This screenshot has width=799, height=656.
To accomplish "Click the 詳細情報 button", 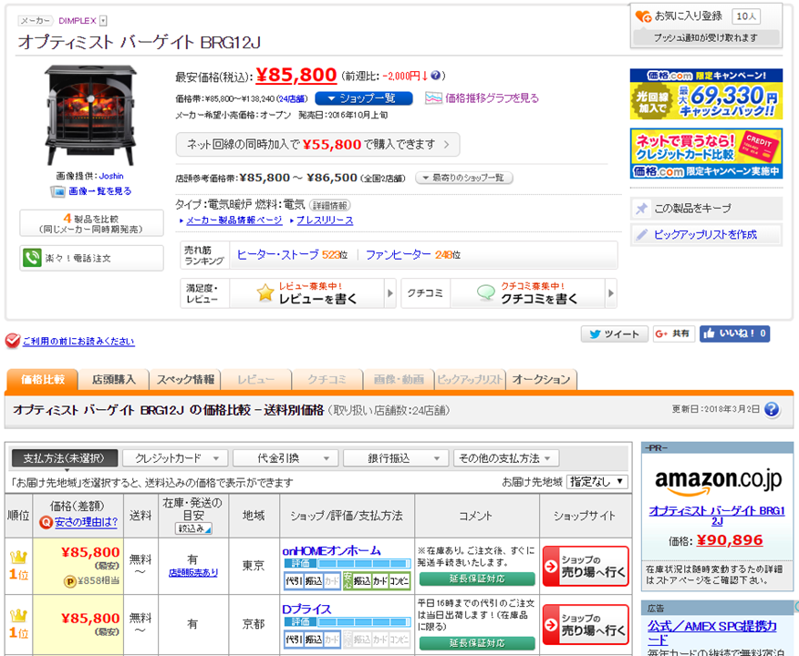I will [x=330, y=205].
